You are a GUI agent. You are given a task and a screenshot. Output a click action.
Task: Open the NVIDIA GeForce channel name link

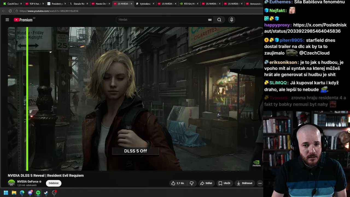[28, 182]
